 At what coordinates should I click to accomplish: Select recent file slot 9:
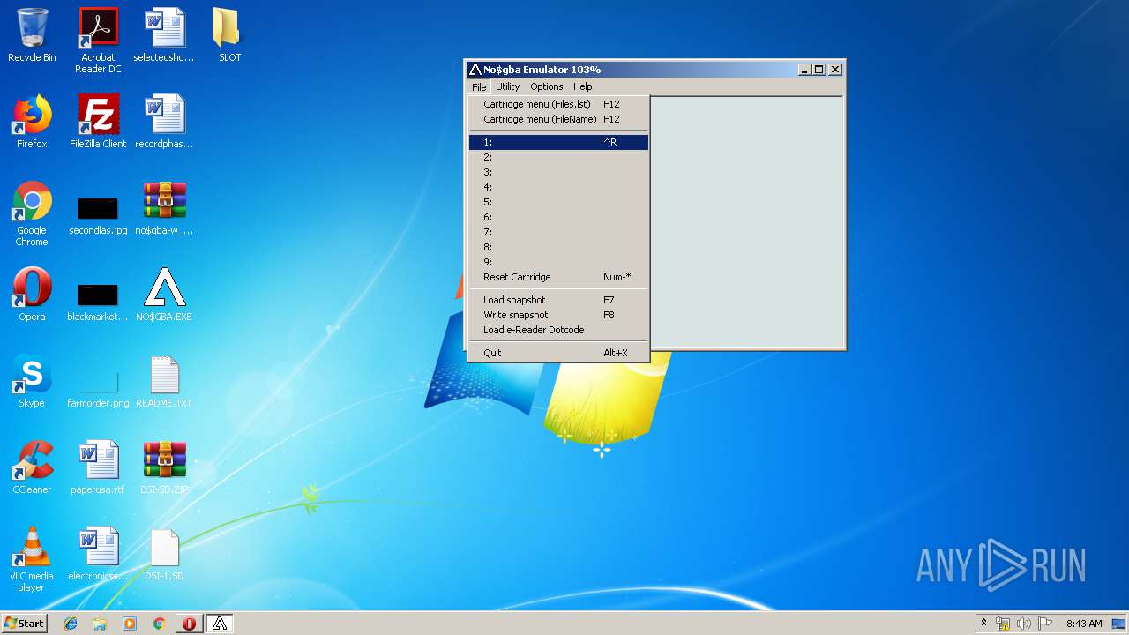(558, 262)
